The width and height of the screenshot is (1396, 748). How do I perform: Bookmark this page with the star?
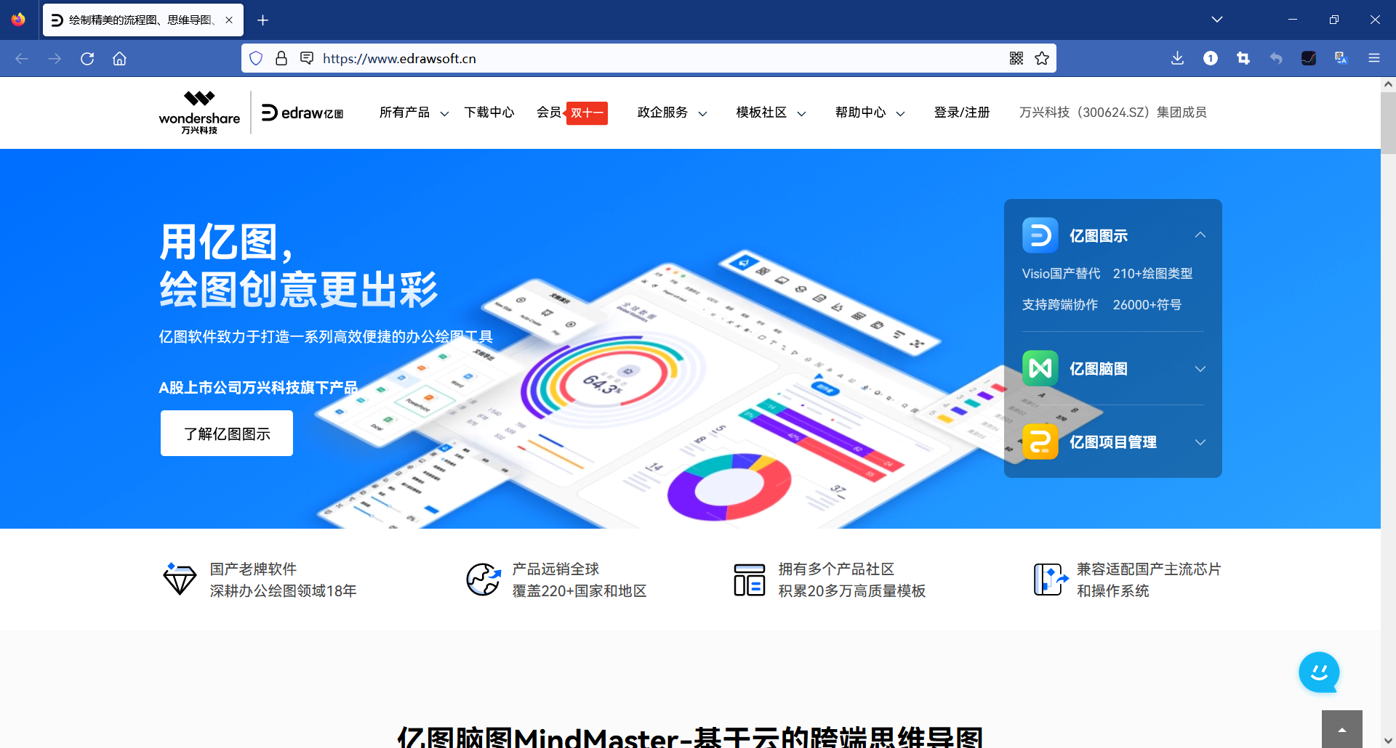1042,58
